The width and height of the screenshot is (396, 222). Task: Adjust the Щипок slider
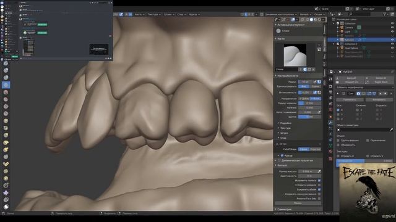coord(309,117)
